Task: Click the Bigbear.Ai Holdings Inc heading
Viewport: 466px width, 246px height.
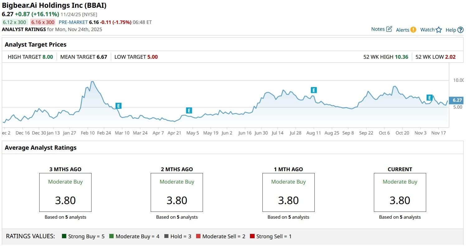Action: click(x=54, y=5)
